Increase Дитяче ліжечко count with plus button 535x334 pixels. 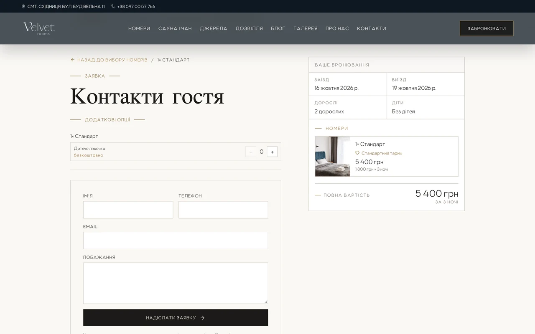tap(272, 152)
